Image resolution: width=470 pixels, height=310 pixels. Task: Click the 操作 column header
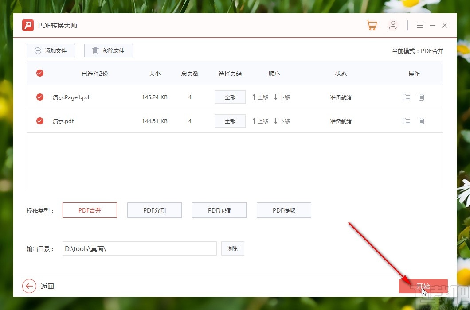[414, 74]
